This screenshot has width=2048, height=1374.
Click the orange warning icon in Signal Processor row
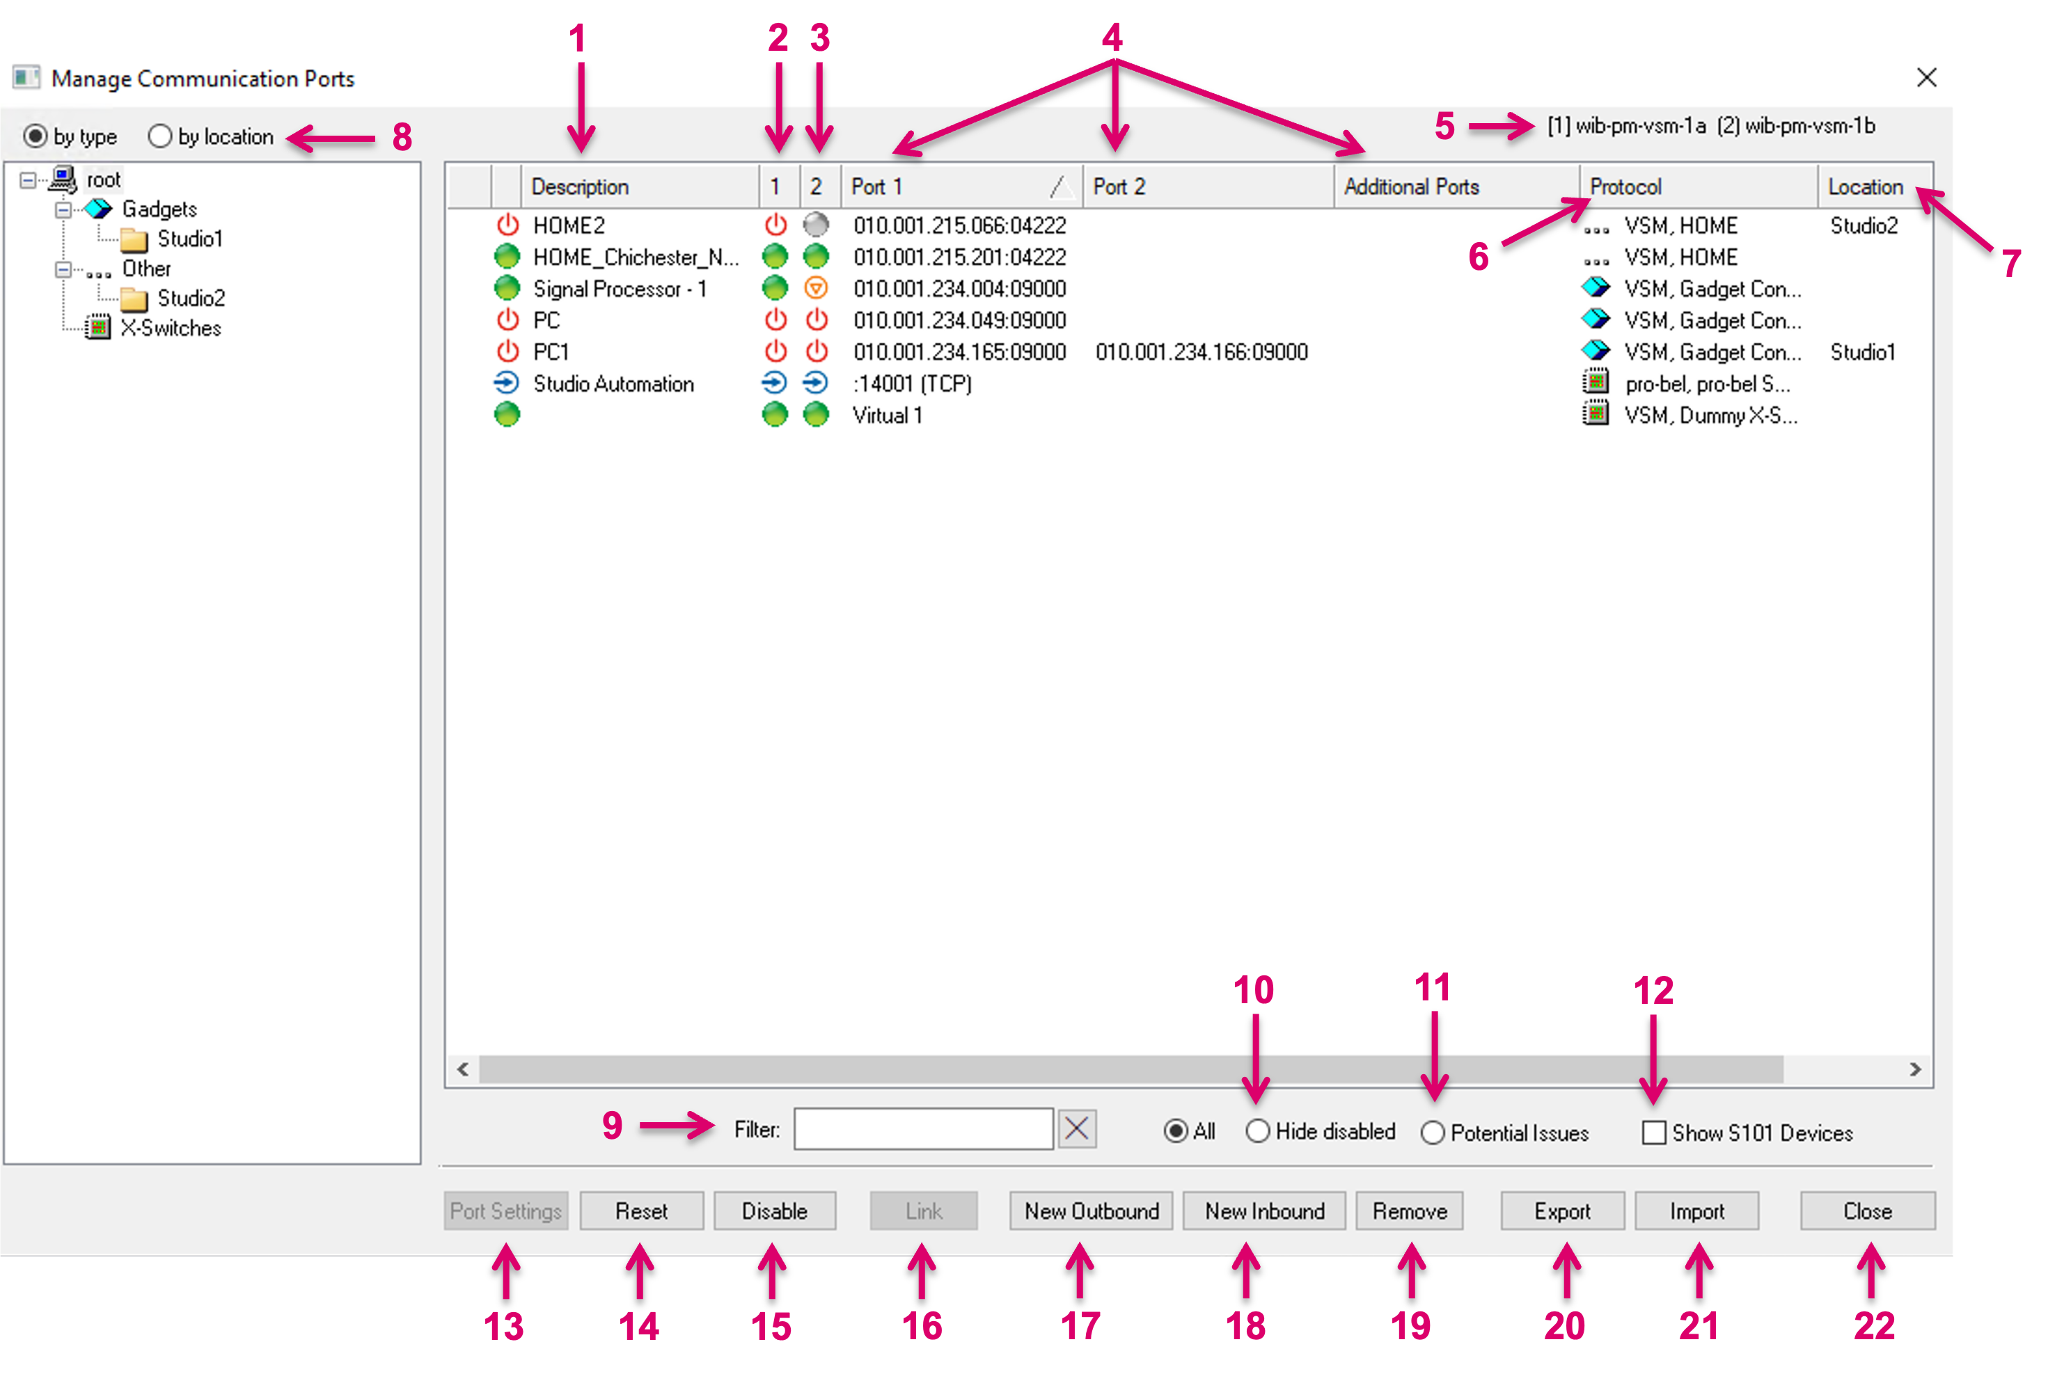[817, 288]
